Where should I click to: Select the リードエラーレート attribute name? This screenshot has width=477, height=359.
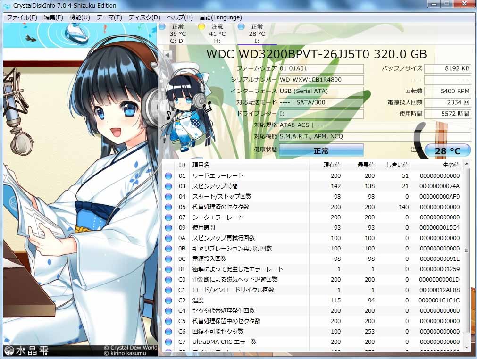tap(218, 176)
